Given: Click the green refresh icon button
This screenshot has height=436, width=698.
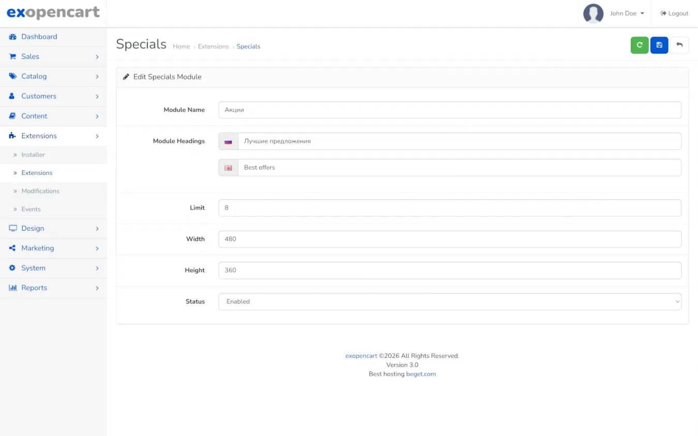Looking at the screenshot, I should (x=639, y=45).
